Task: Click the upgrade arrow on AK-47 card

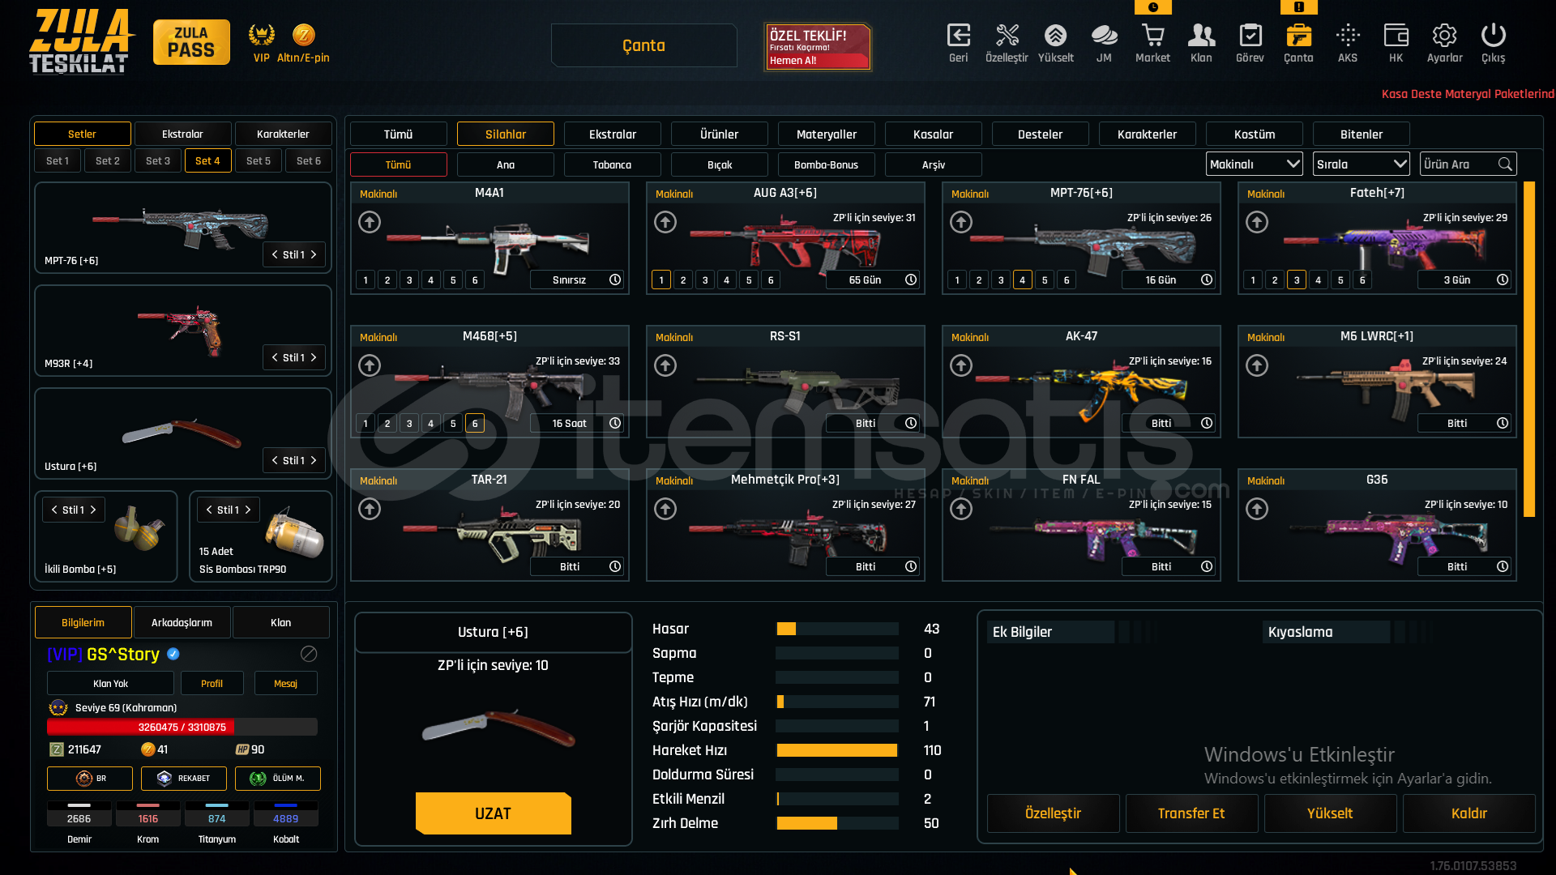Action: click(x=961, y=365)
